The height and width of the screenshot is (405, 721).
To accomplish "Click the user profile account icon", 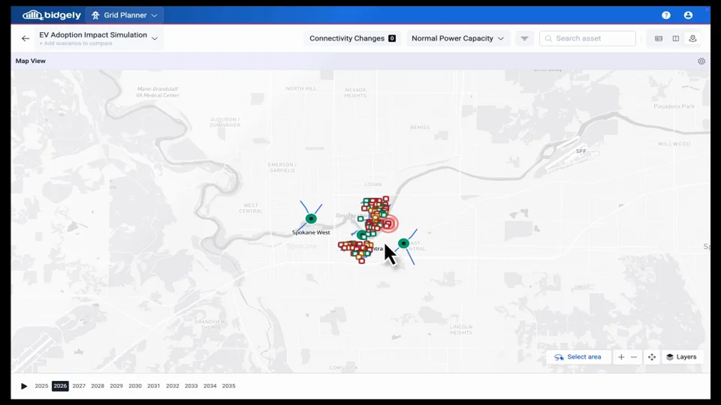I will (x=688, y=15).
